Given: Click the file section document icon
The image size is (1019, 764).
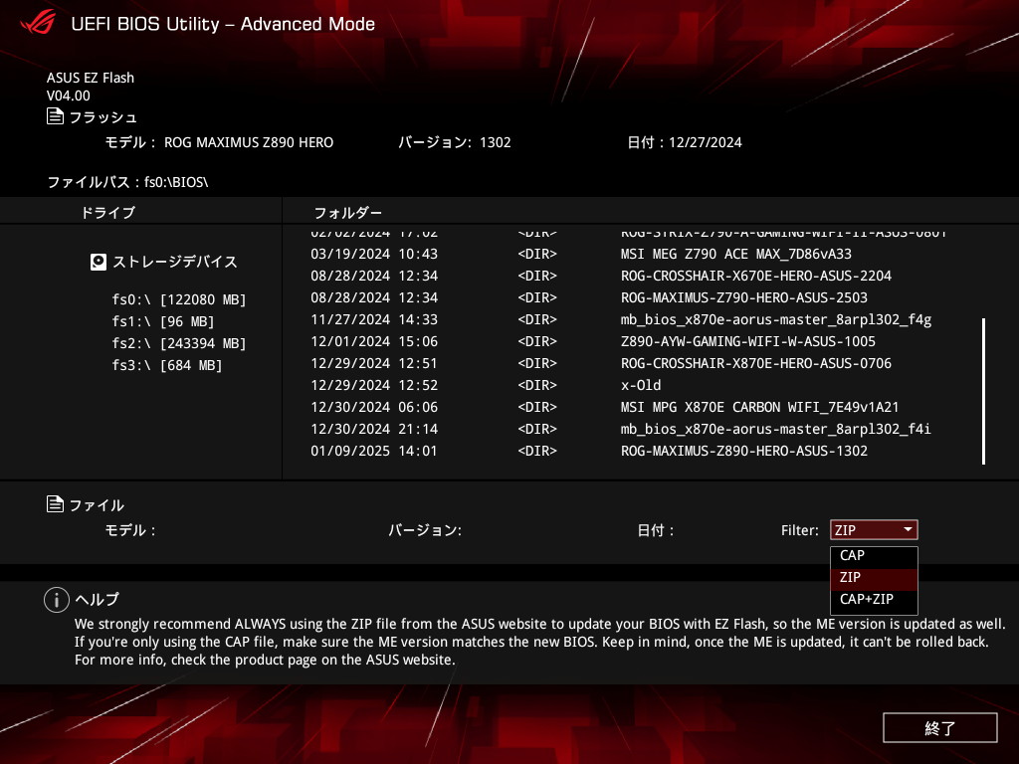Looking at the screenshot, I should pos(56,504).
